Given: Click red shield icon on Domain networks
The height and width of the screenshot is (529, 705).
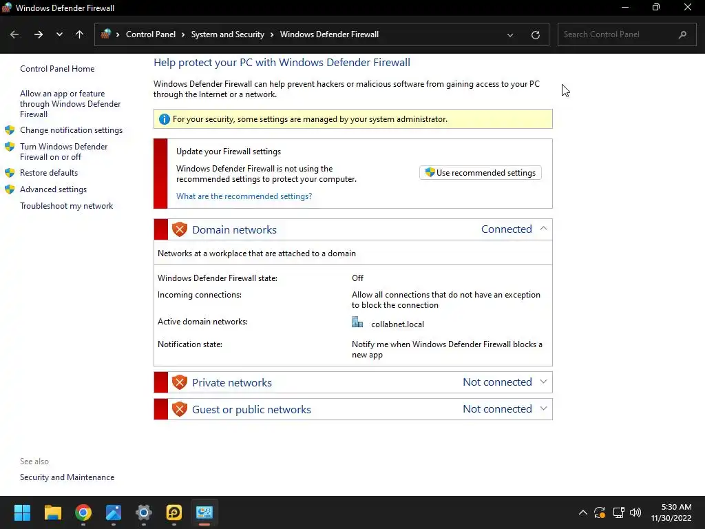Looking at the screenshot, I should [x=180, y=229].
